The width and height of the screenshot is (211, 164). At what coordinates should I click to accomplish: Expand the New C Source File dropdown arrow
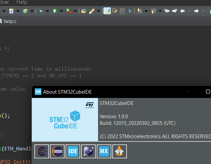coord(18,11)
